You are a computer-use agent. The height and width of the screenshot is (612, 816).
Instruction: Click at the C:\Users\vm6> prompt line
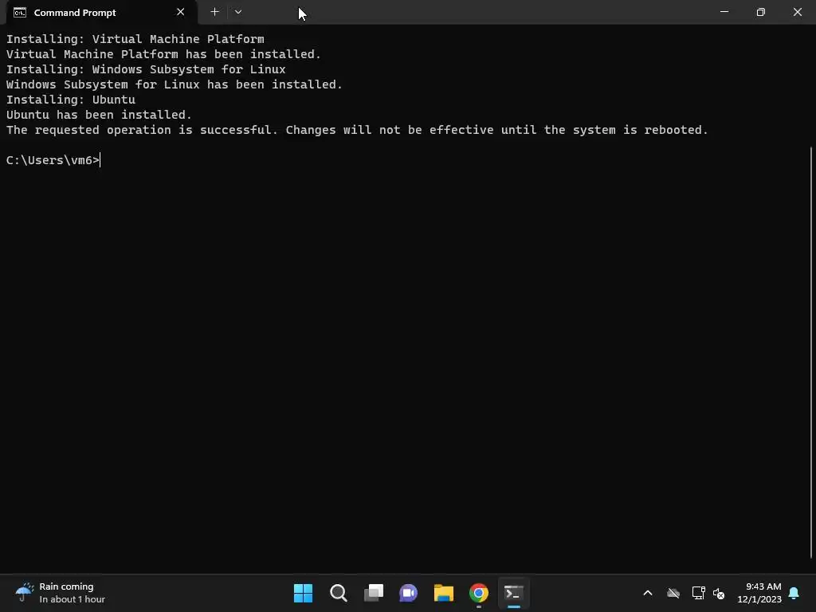point(53,160)
